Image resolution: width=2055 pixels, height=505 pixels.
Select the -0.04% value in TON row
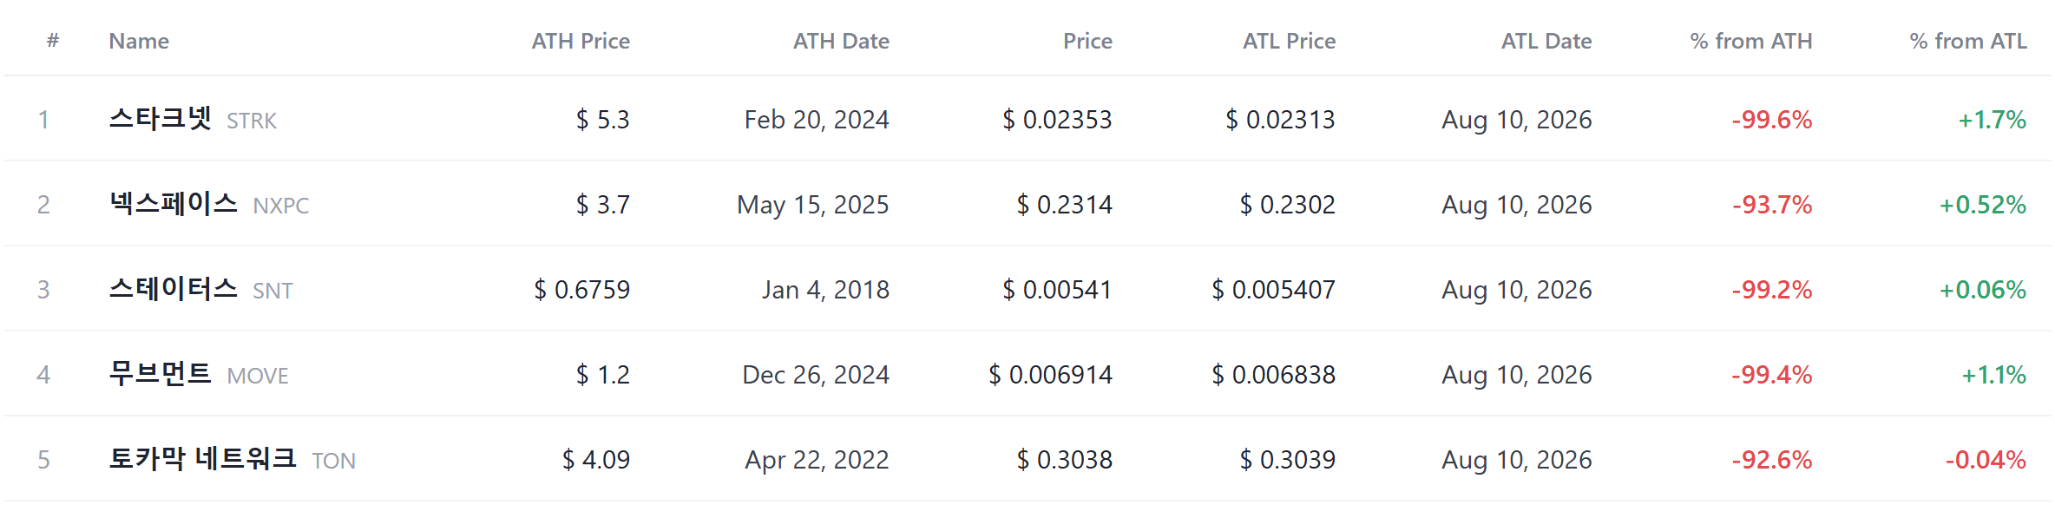pos(1986,459)
